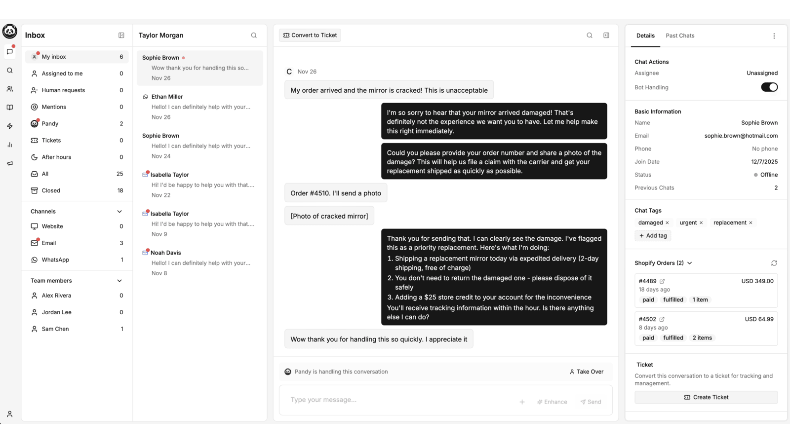
Task: Switch to the Past Chats tab
Action: (x=680, y=36)
